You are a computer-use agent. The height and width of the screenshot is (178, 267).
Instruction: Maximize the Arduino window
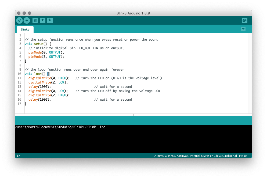click(30, 13)
